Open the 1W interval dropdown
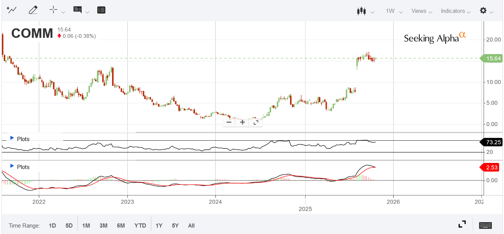 pos(392,11)
